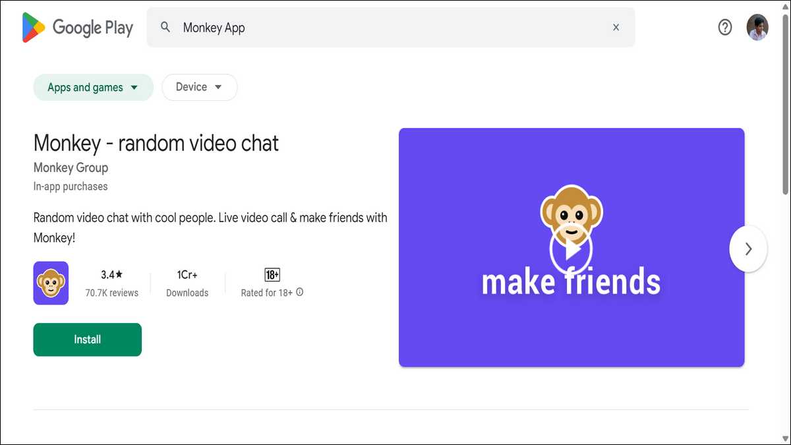The image size is (791, 445).
Task: Click the 3.4 star rating
Action: coord(112,274)
